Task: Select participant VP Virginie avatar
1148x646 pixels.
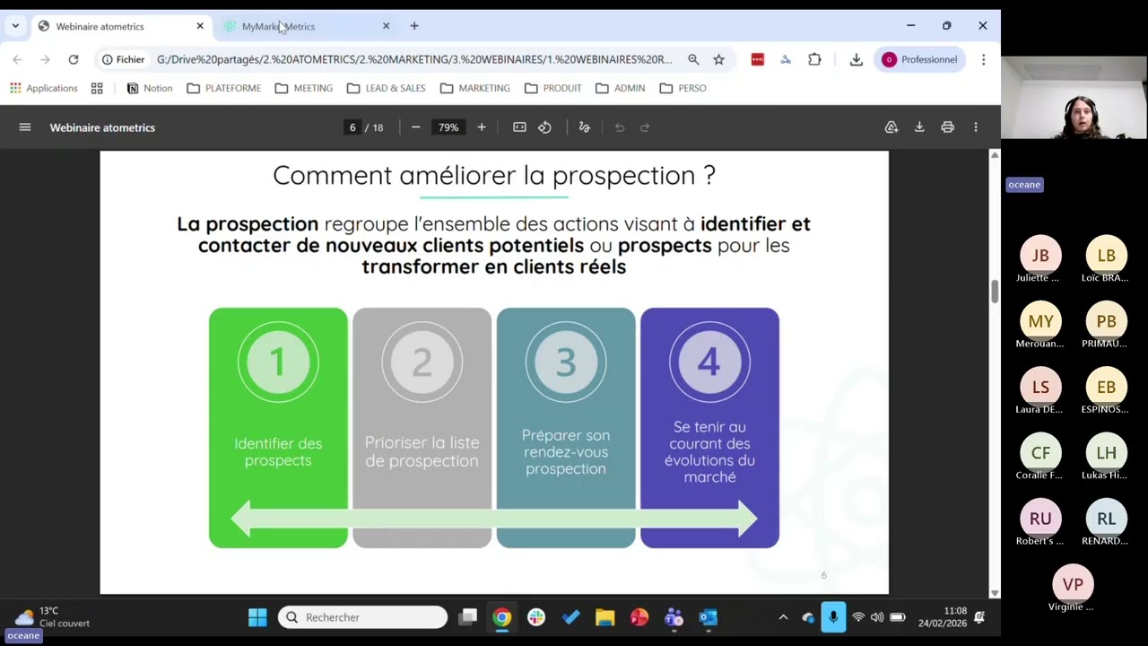Action: coord(1073,584)
